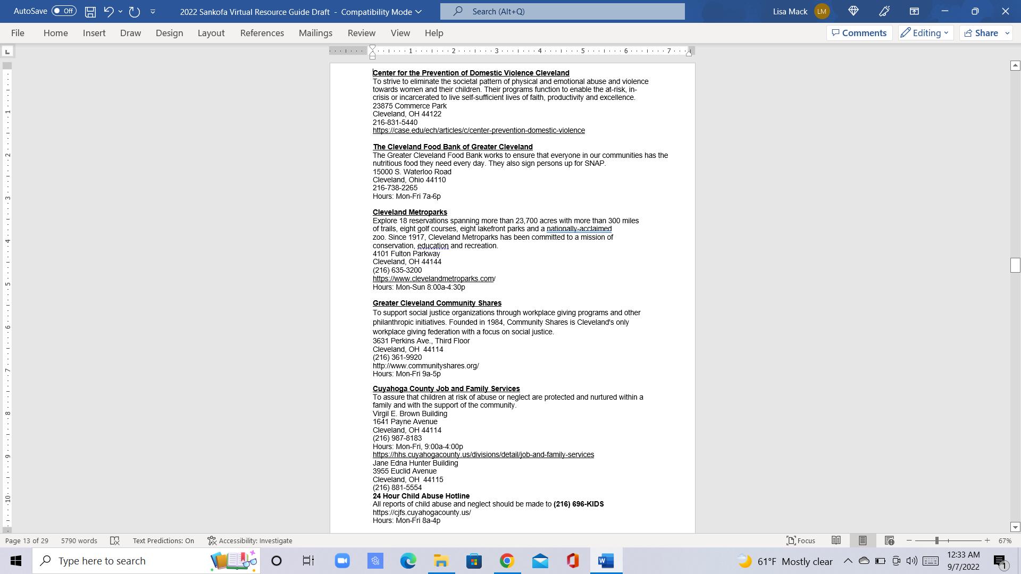Click the Save icon in title bar
This screenshot has height=574, width=1021.
click(90, 11)
